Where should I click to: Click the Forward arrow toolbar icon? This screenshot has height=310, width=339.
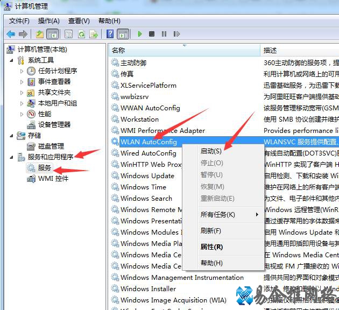click(23, 34)
